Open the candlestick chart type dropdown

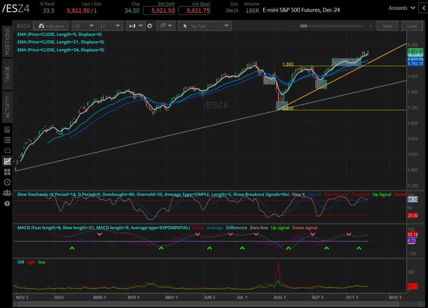pos(136,26)
